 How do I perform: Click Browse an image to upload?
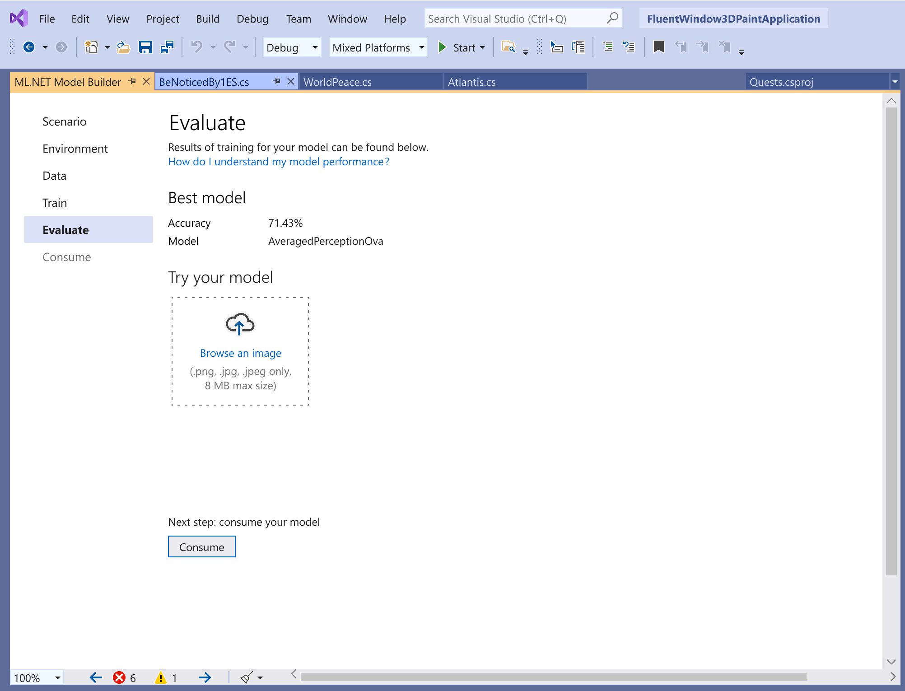(x=240, y=353)
